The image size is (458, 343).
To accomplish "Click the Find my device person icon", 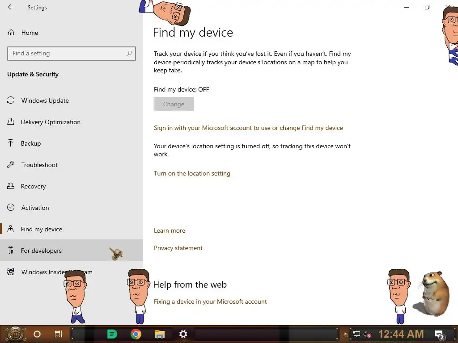I will 11,229.
